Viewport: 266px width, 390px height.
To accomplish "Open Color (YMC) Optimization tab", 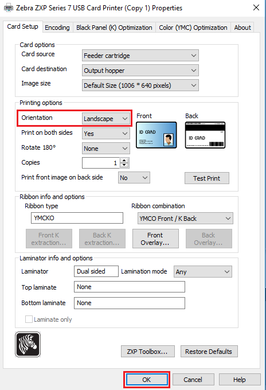I will 193,28.
